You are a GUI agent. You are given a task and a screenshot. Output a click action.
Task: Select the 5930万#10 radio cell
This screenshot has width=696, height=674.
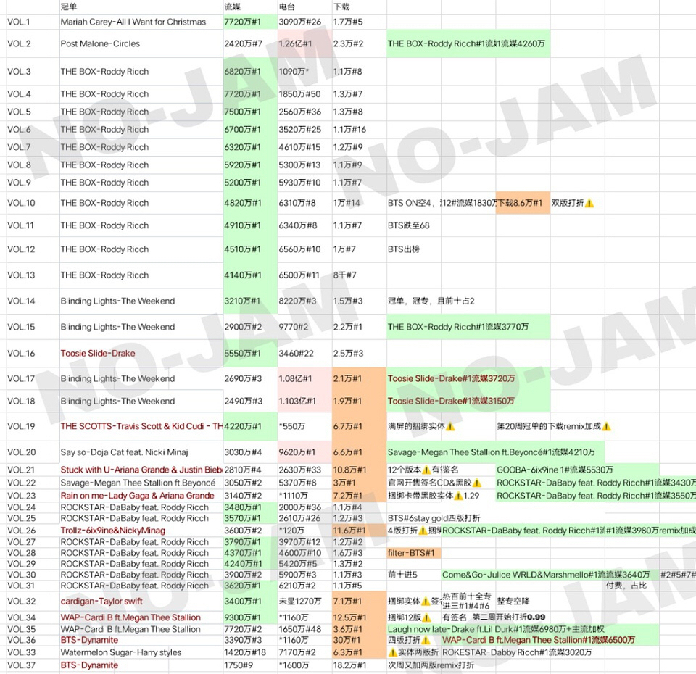(305, 183)
